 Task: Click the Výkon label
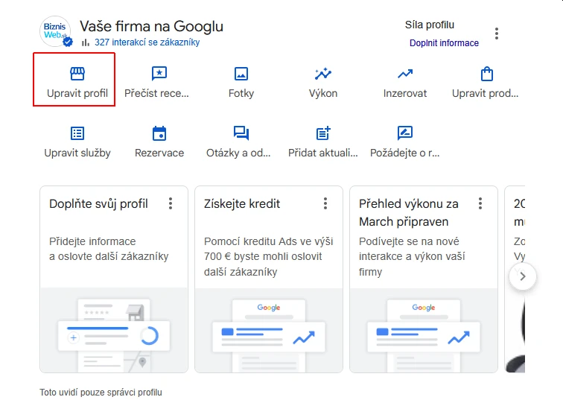pos(322,93)
